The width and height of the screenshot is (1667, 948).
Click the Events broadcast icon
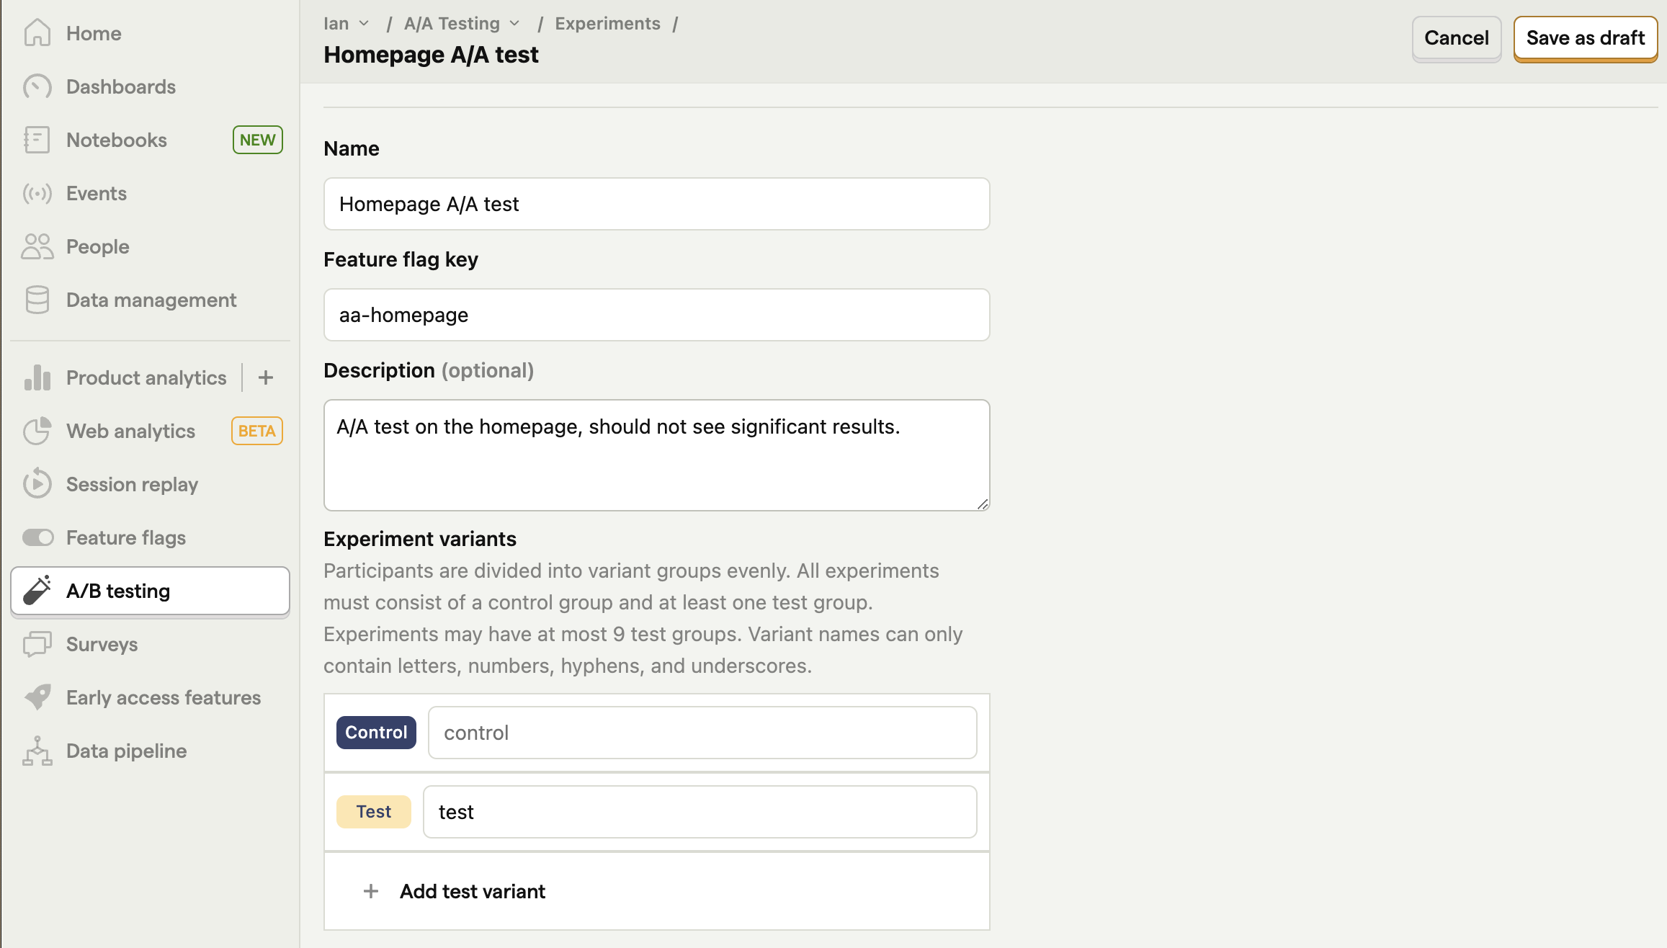(x=37, y=193)
